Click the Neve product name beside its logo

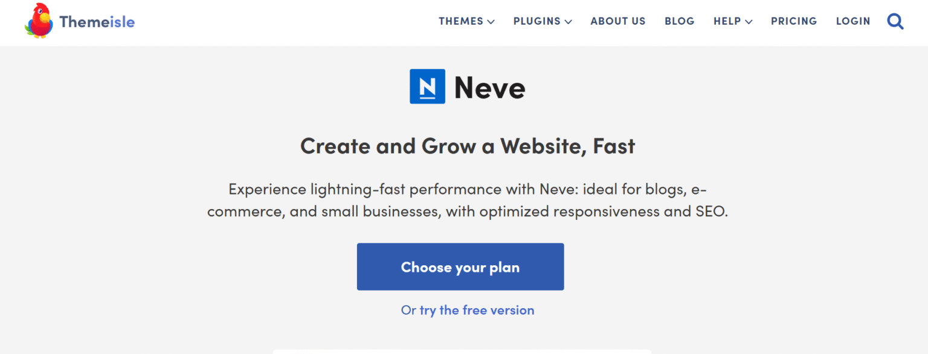pos(489,87)
